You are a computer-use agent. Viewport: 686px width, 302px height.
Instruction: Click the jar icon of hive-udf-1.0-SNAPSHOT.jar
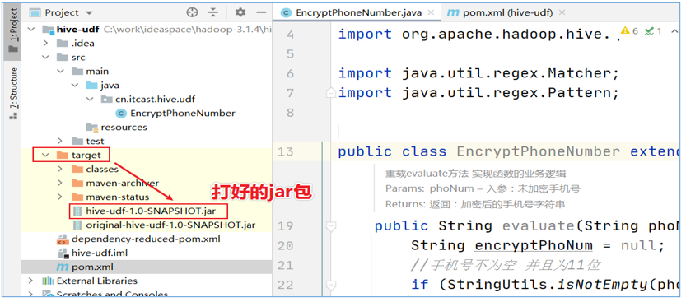[x=77, y=211]
